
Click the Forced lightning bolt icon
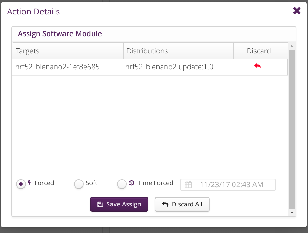(29, 183)
